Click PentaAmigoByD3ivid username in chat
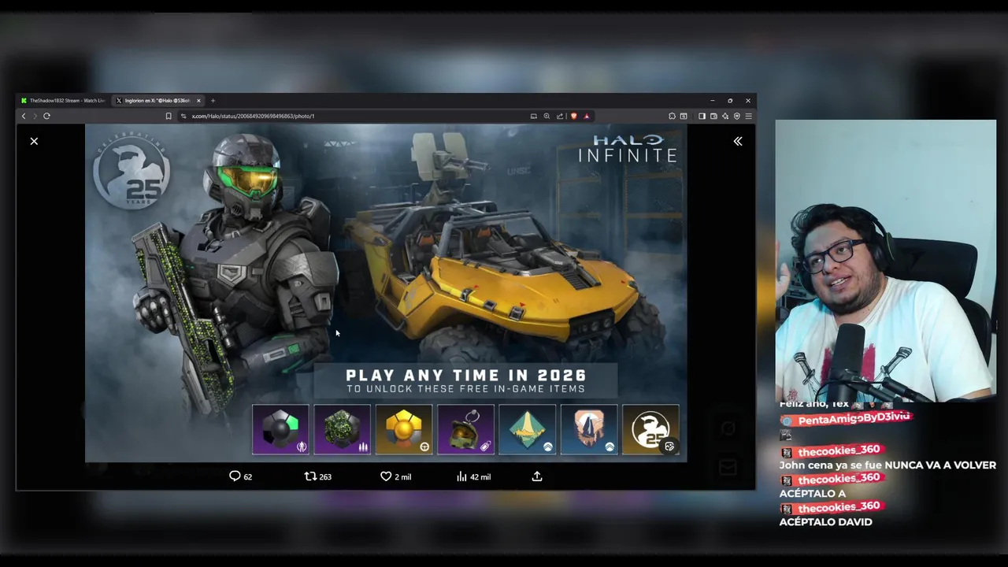This screenshot has height=567, width=1008. pyautogui.click(x=854, y=419)
